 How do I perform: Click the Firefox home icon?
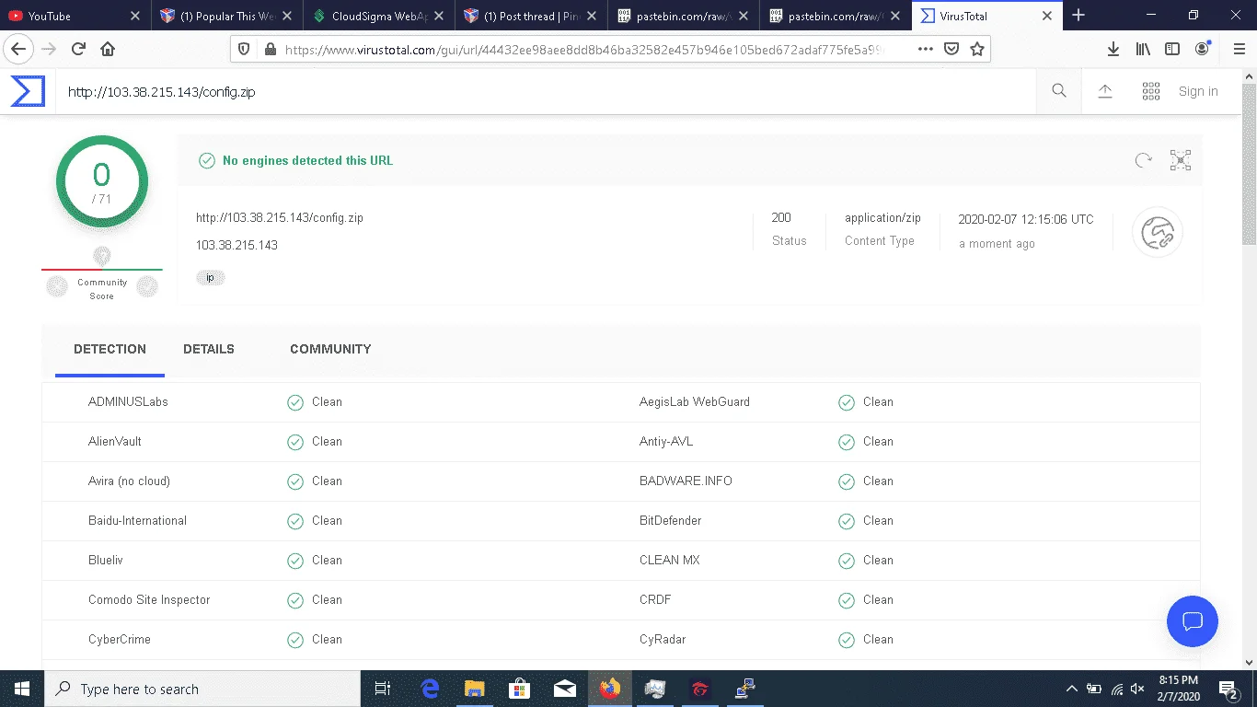coord(108,49)
